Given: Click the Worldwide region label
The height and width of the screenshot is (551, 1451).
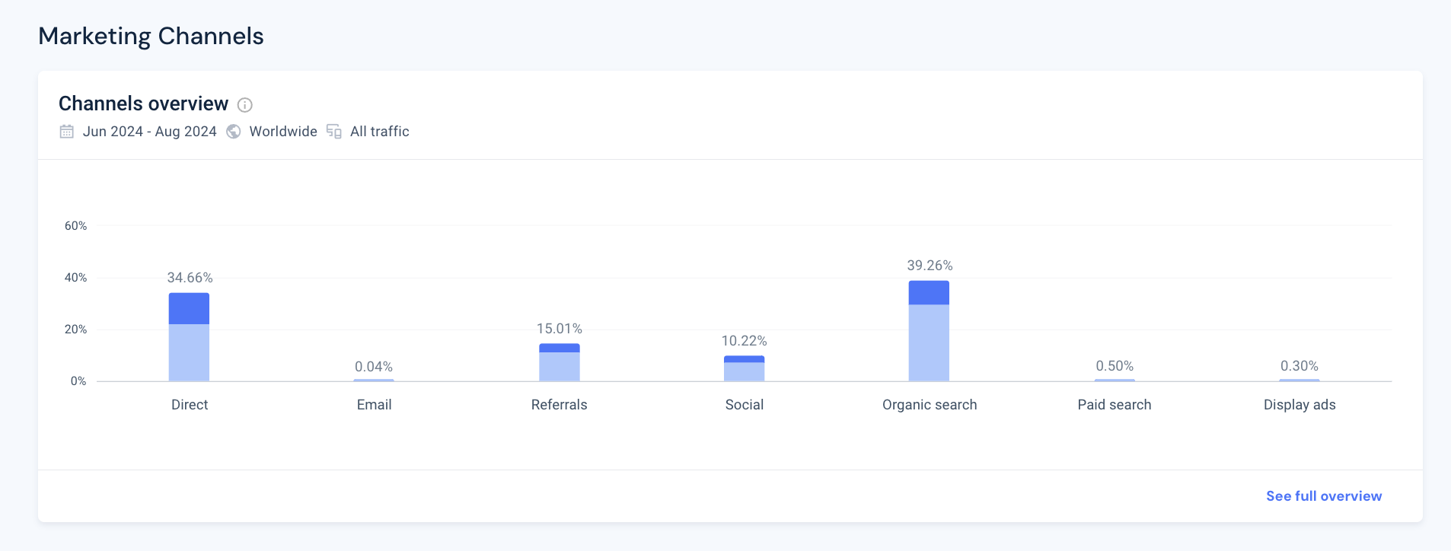Looking at the screenshot, I should point(283,132).
